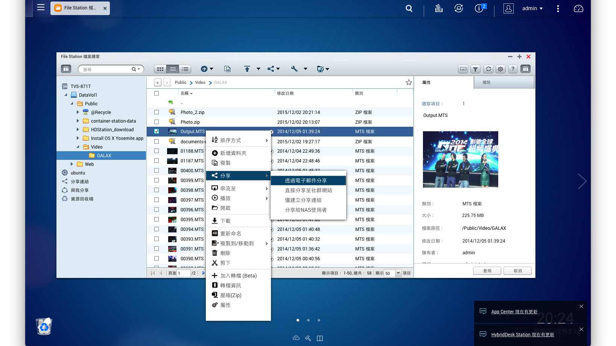This screenshot has height=346, width=616.
Task: Click Video in the breadcrumb path
Action: pyautogui.click(x=200, y=82)
